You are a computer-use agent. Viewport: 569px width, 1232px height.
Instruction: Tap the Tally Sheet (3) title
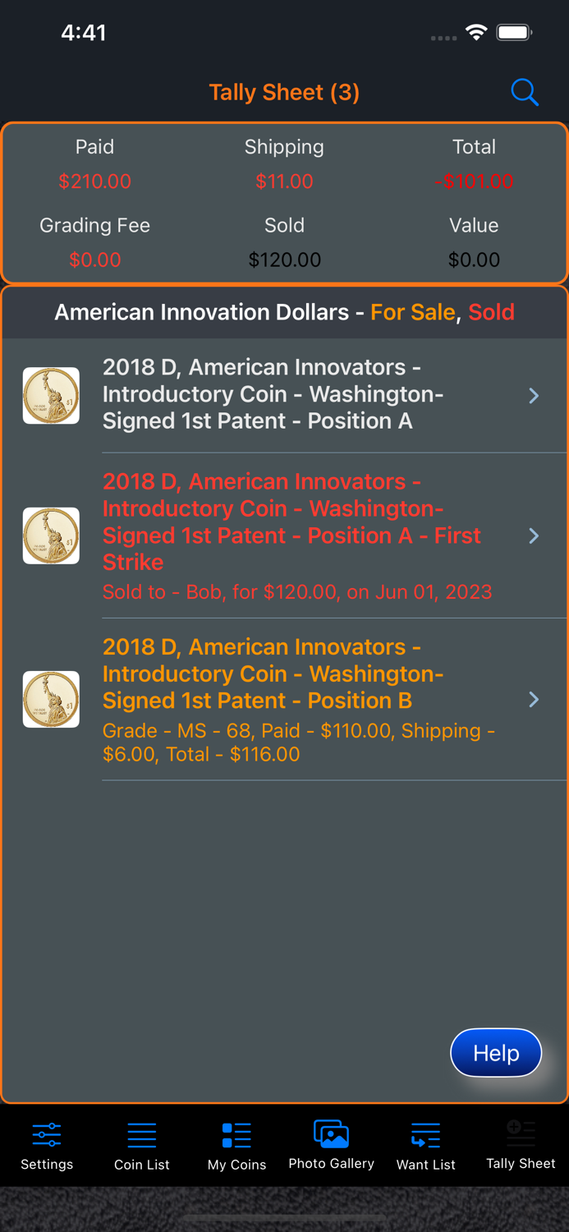pyautogui.click(x=284, y=92)
